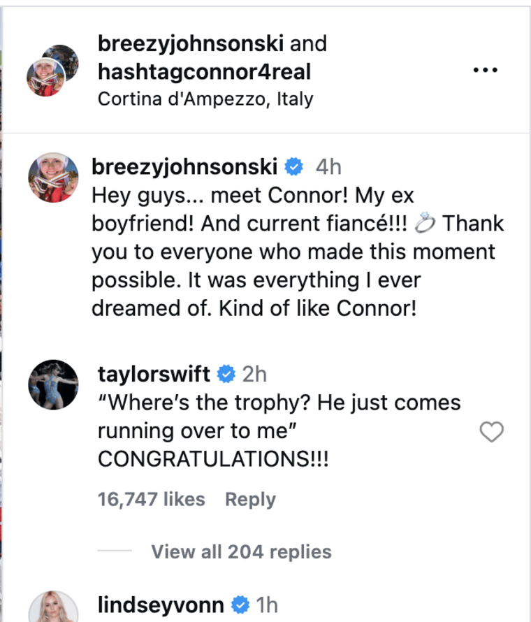Image resolution: width=531 pixels, height=622 pixels.
Task: Click lindseyvonn's profile picture
Action: [x=53, y=606]
